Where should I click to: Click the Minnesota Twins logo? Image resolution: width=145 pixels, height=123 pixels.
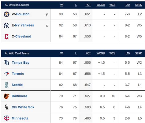[x=6, y=118]
